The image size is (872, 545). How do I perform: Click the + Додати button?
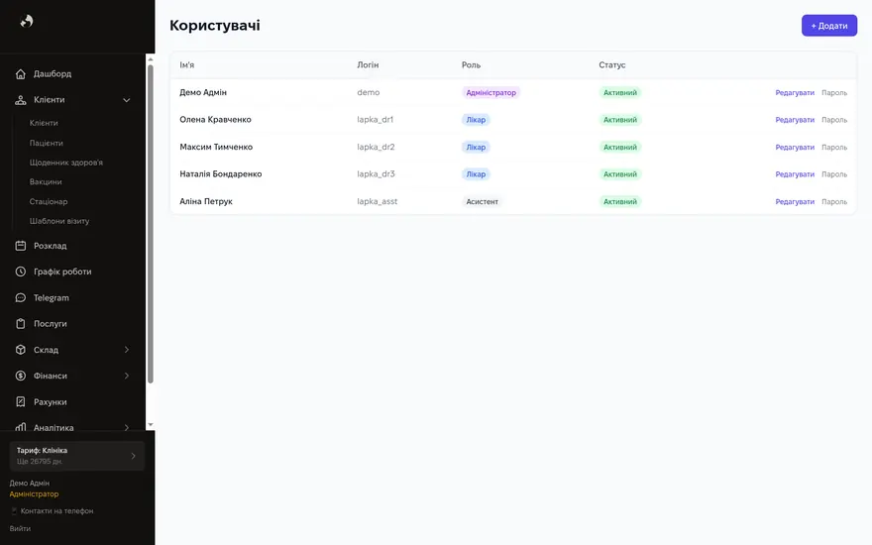click(829, 26)
